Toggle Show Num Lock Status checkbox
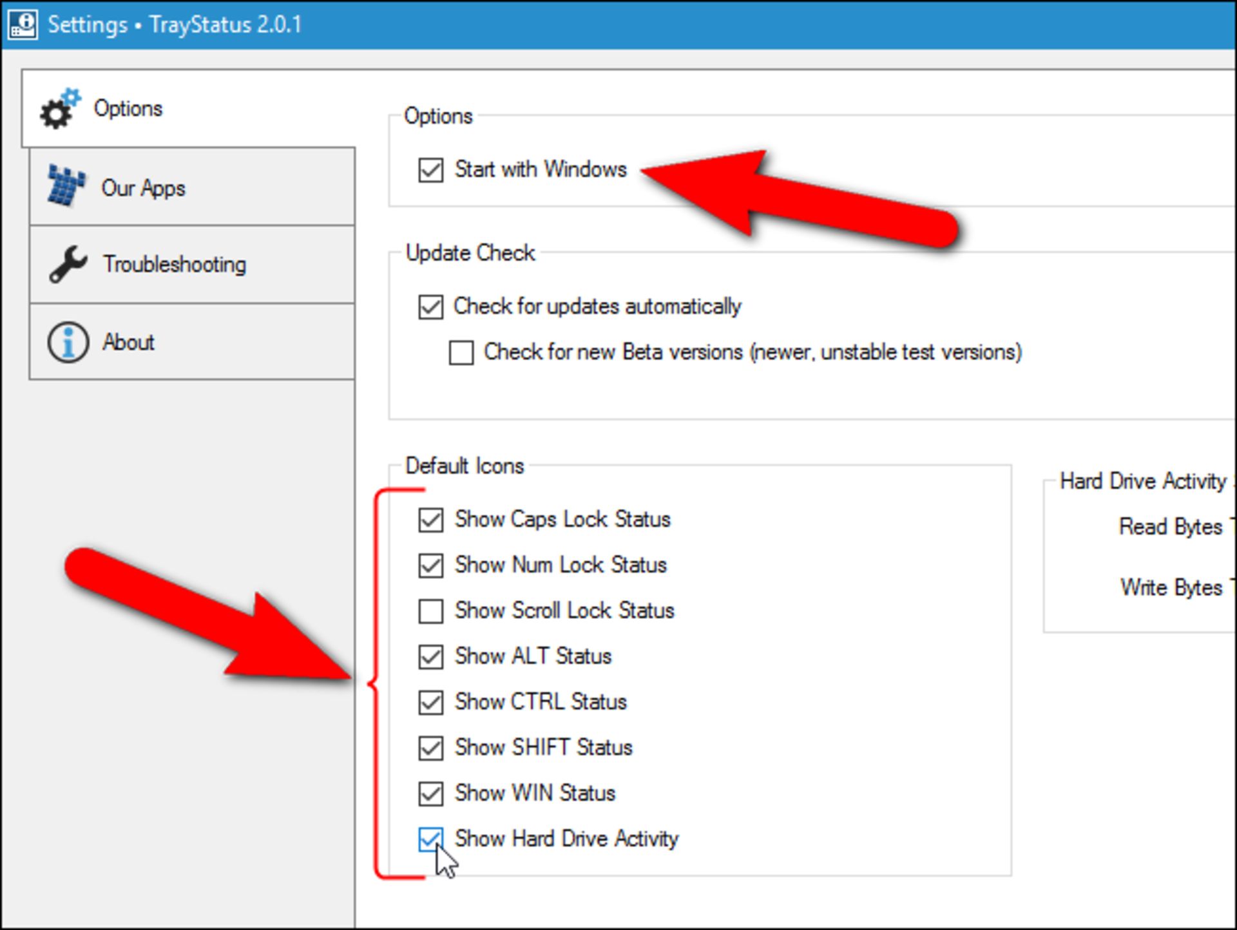This screenshot has height=930, width=1237. 430,565
